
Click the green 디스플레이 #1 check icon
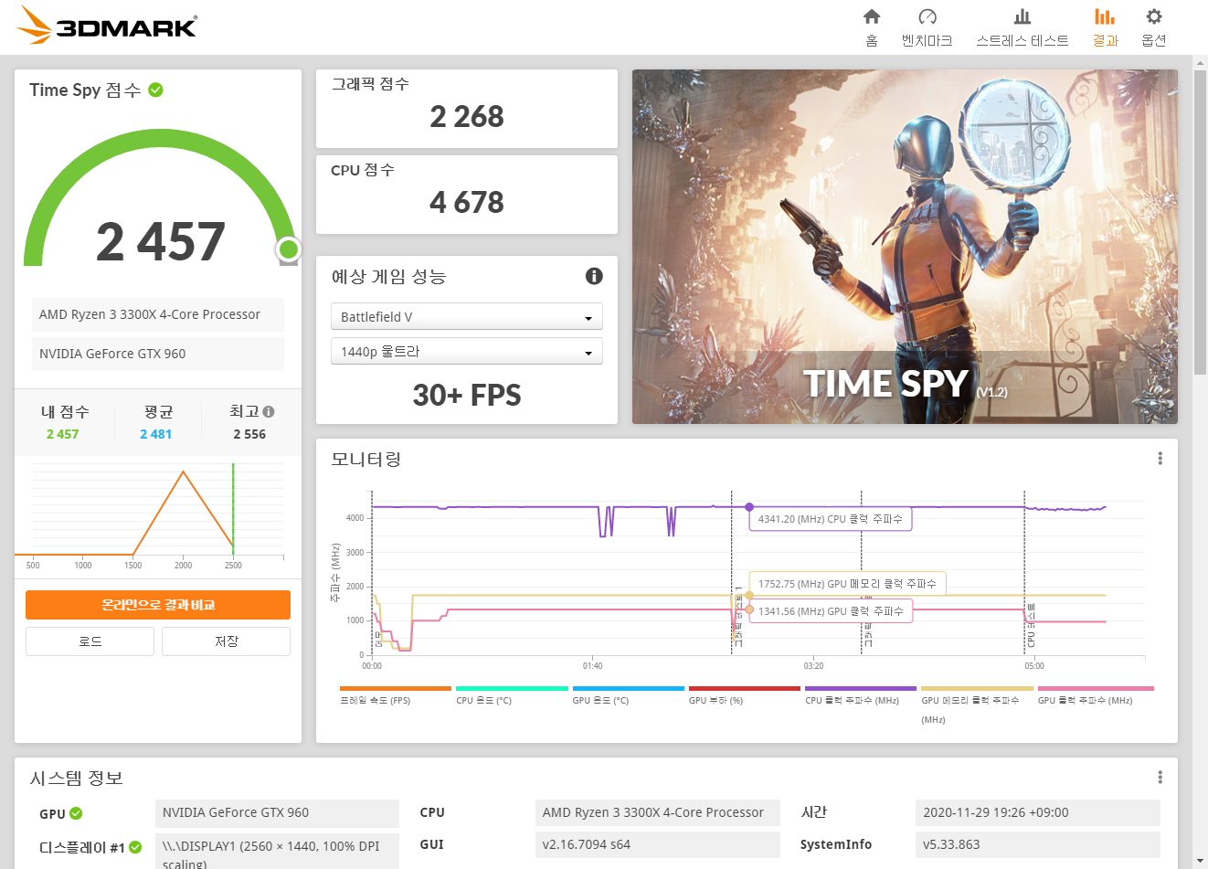135,847
